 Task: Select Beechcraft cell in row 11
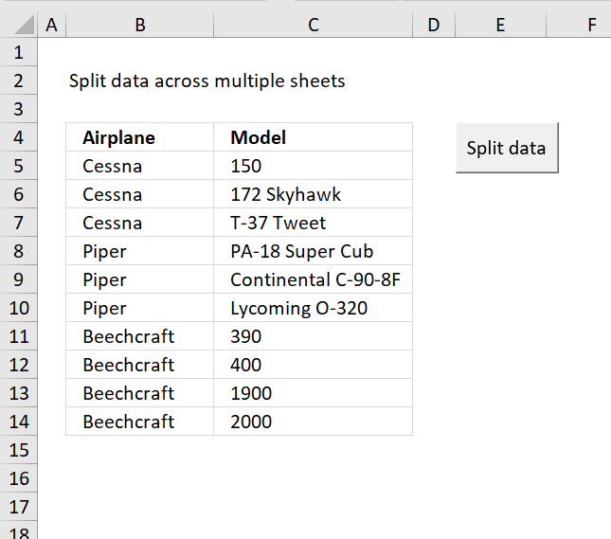140,336
